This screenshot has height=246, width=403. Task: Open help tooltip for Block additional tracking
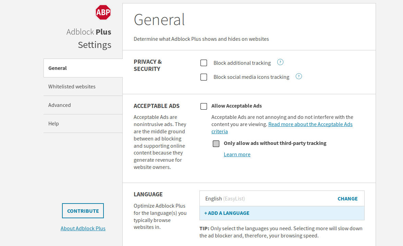click(x=280, y=62)
